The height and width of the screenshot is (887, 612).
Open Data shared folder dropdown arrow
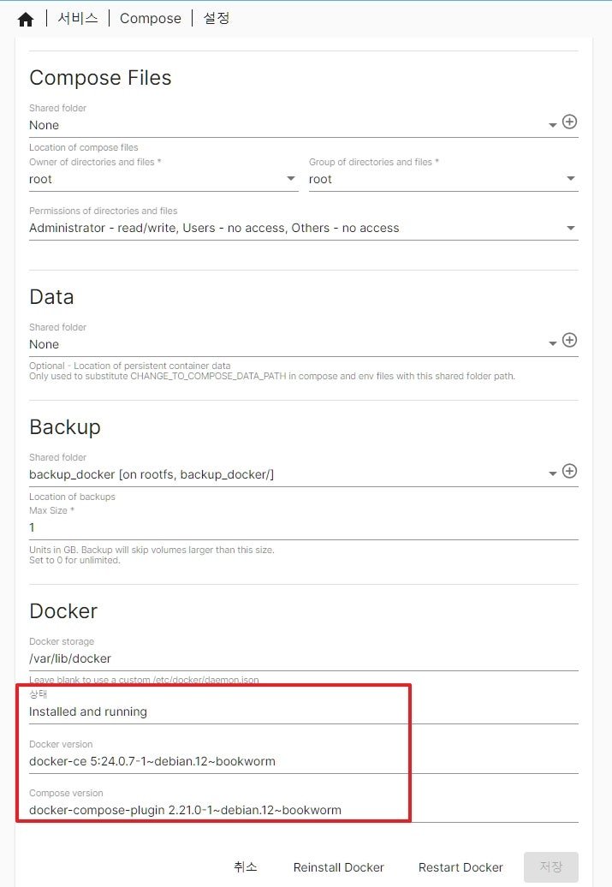coord(553,344)
